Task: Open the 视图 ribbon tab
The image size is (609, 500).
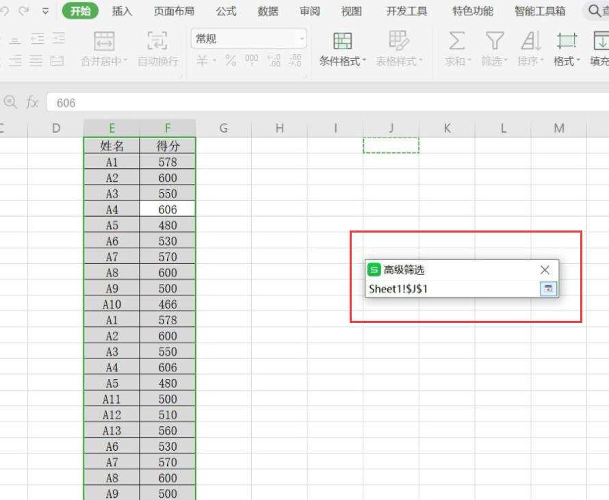Action: [x=351, y=11]
